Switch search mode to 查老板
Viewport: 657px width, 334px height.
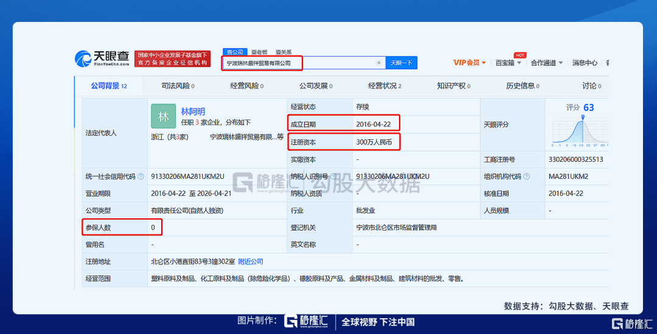259,52
